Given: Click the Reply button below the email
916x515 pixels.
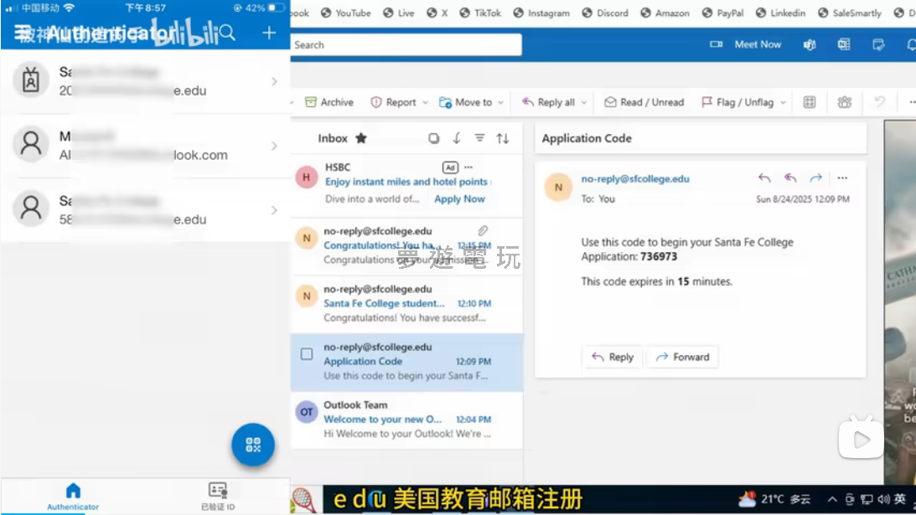Looking at the screenshot, I should 612,357.
